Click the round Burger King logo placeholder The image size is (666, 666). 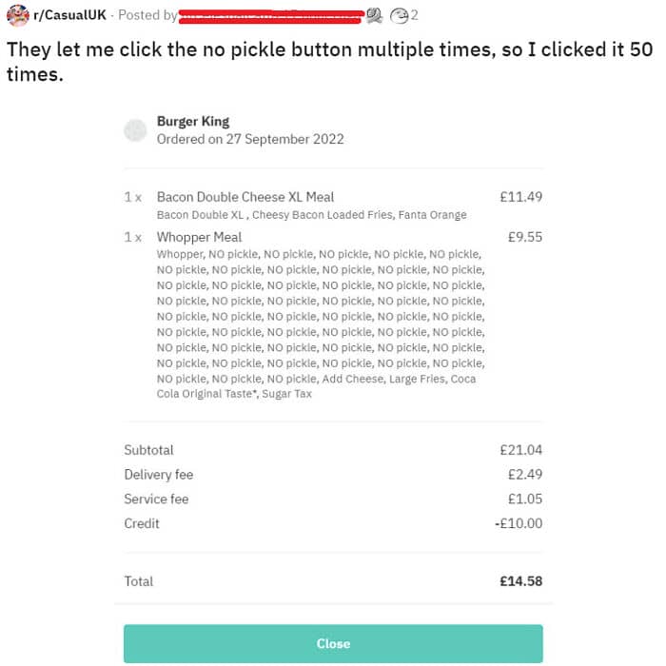pyautogui.click(x=135, y=130)
